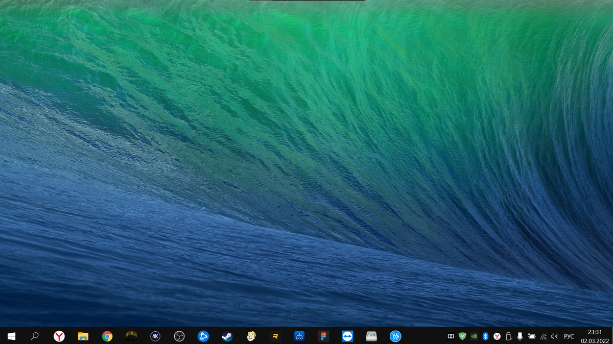Image resolution: width=613 pixels, height=344 pixels.
Task: Open the blue circular robot-face app
Action: pos(395,336)
